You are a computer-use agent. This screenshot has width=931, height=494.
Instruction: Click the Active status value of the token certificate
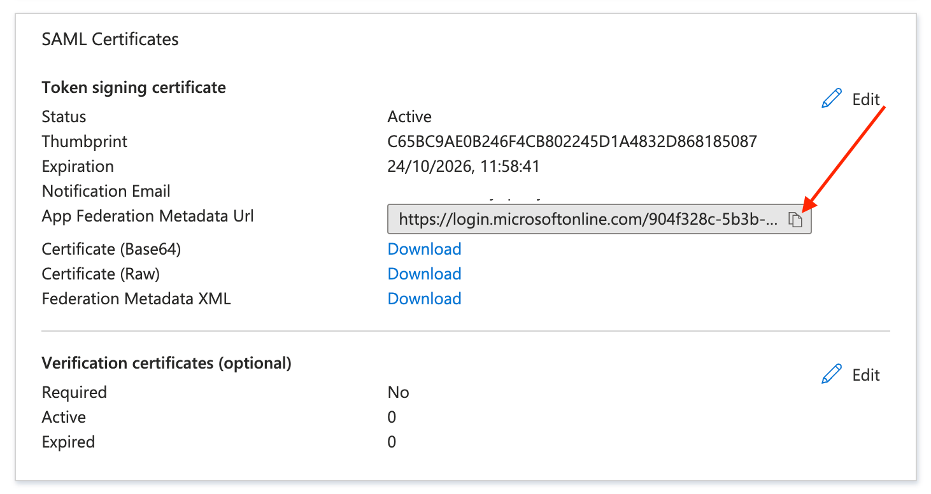[x=409, y=116]
